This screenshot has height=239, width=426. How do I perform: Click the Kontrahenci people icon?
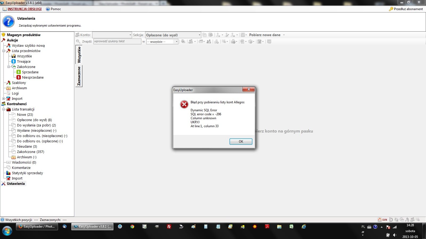[x=3, y=104]
